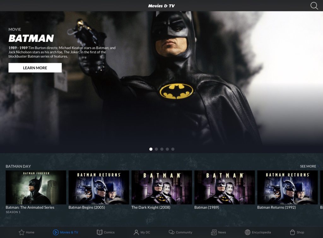The image size is (323, 238).
Task: Click the 'SEASON 1' subtitle text
Action: pyautogui.click(x=13, y=212)
